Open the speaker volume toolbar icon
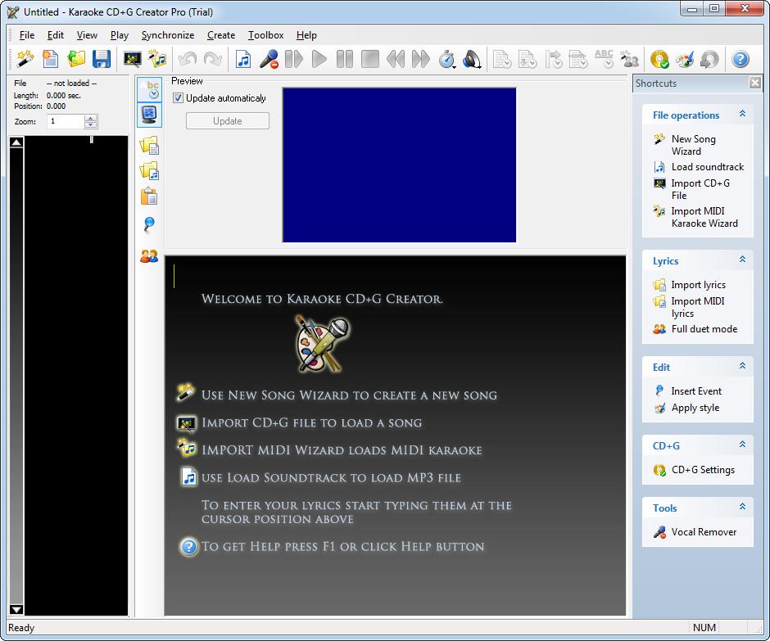This screenshot has height=641, width=770. click(x=473, y=60)
